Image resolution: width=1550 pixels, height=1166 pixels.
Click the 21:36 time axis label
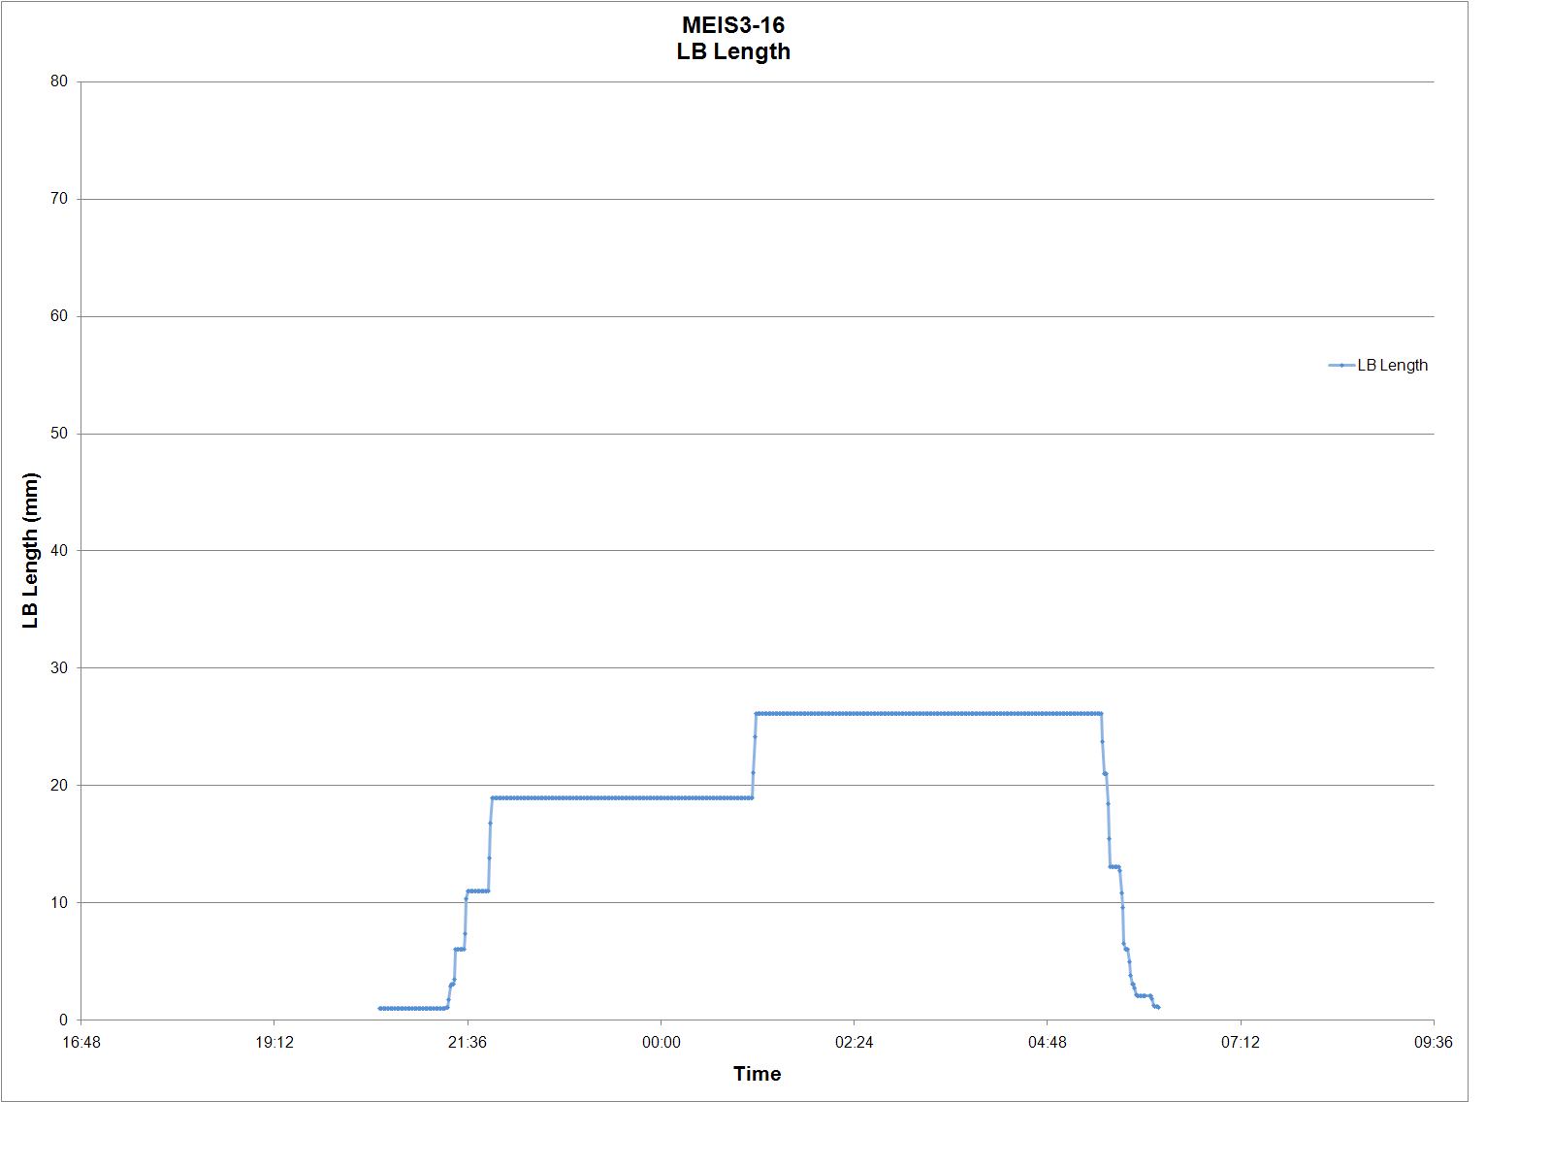pos(468,1043)
